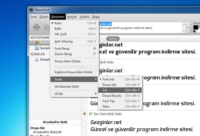Click the print toolbar icon
Viewport: 200px width, 136px height.
[36, 27]
